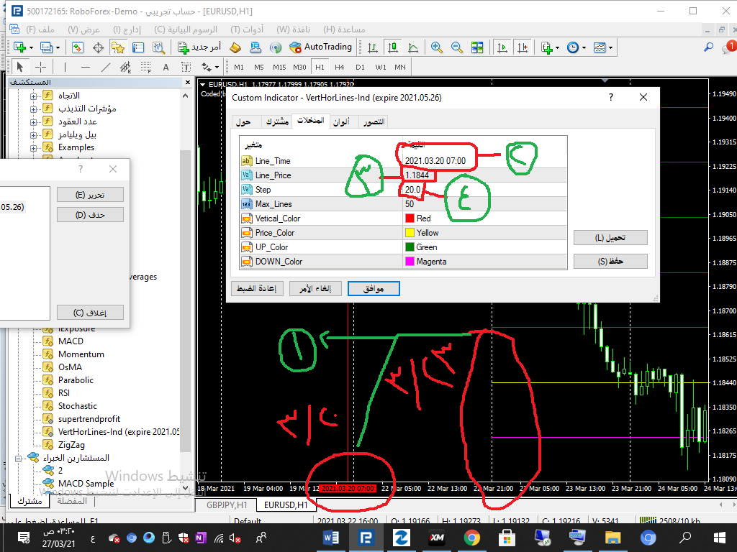
Task: Select the draw trendline tool
Action: click(x=106, y=67)
